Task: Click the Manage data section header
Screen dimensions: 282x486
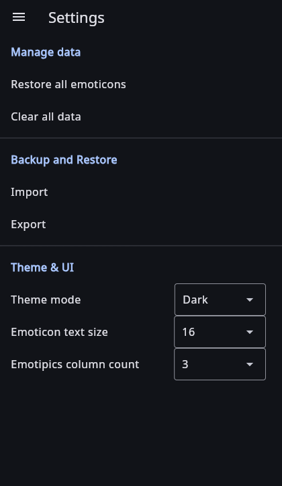Action: (x=46, y=52)
